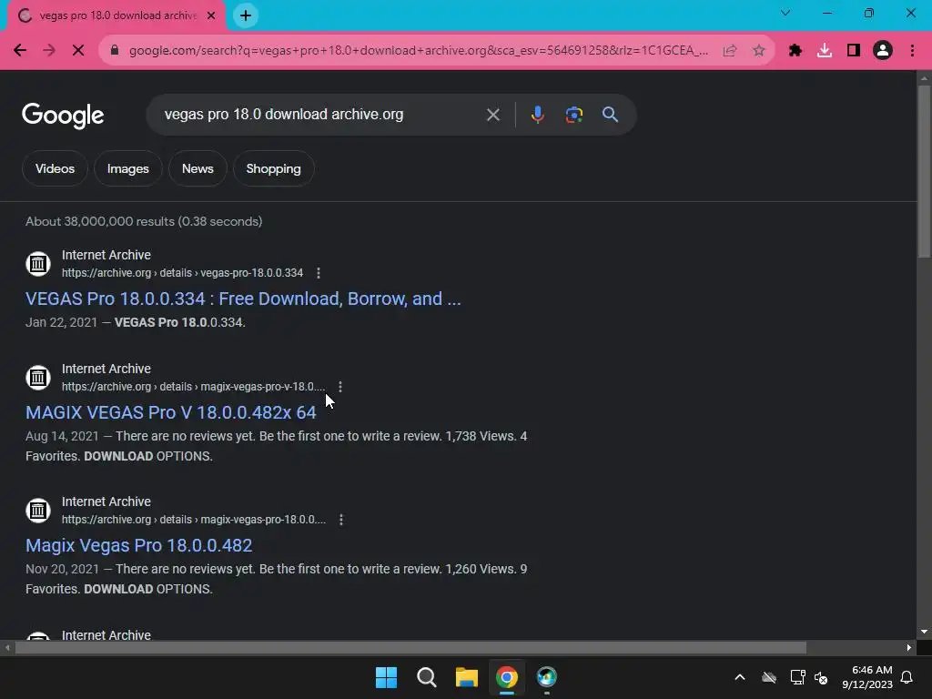Viewport: 932px width, 699px height.
Task: Open network status tray icon
Action: [x=797, y=677]
